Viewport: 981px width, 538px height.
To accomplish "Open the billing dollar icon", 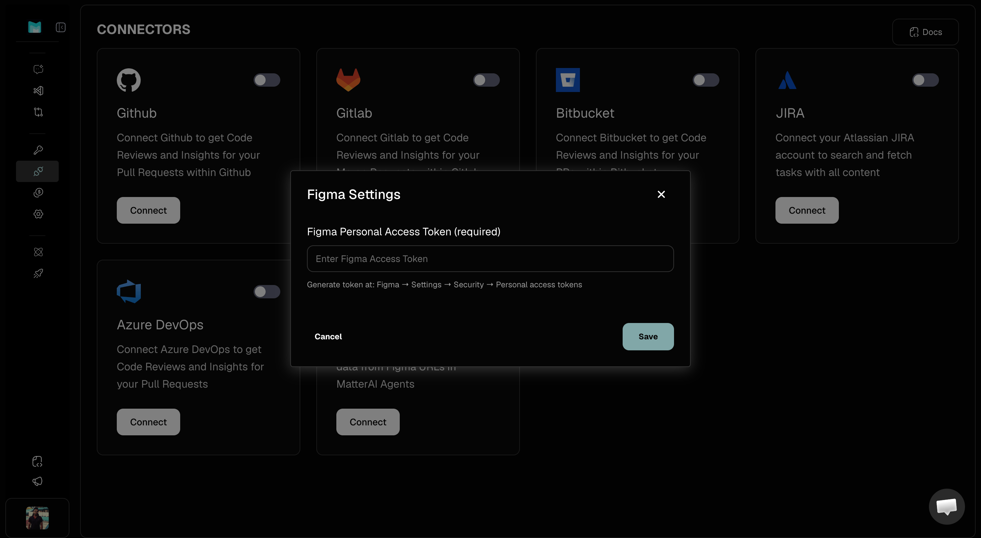I will pos(38,193).
